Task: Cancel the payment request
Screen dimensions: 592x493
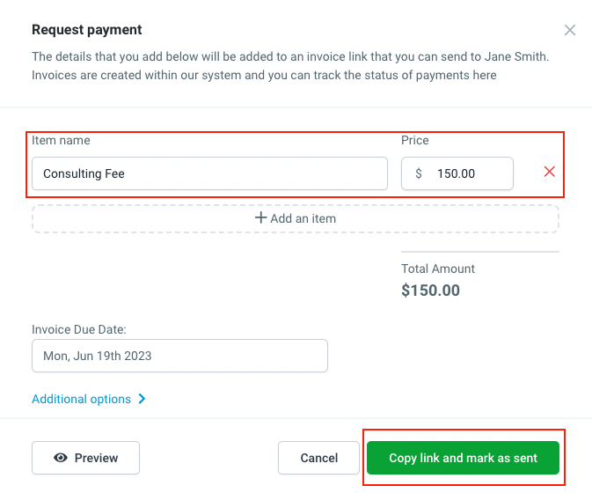Action: click(318, 458)
